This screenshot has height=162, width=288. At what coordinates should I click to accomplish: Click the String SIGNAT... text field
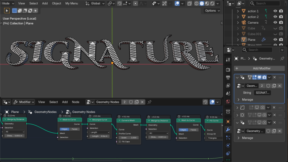point(262,92)
